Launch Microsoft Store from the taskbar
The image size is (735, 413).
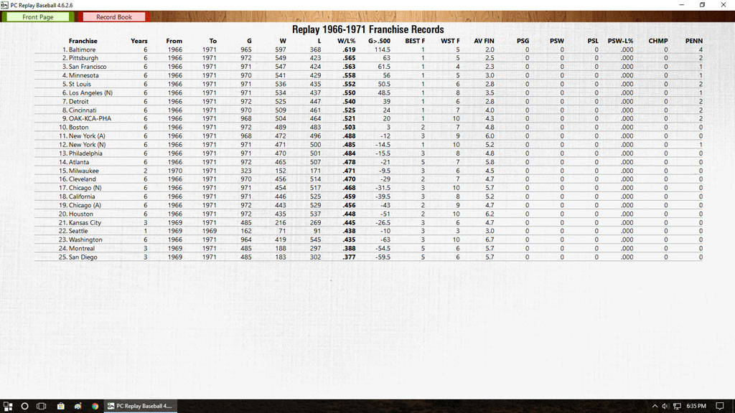click(61, 406)
